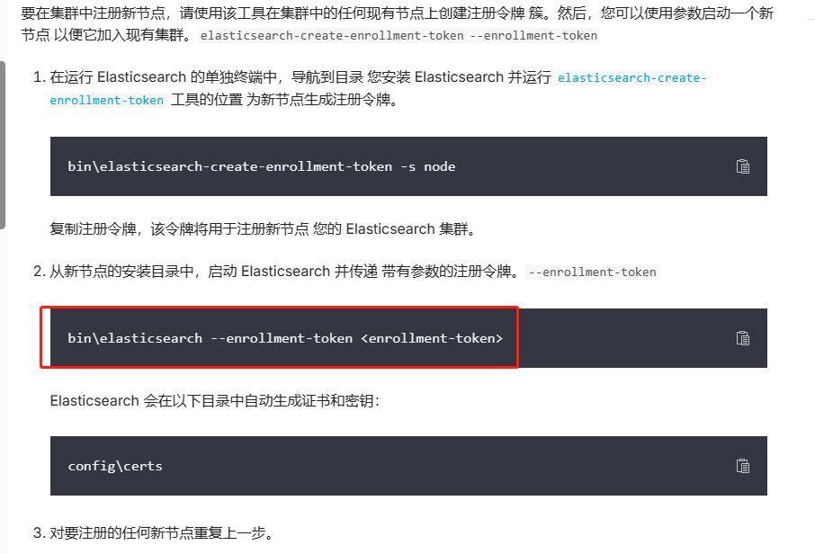Copy the config\certs path snippet

tap(743, 466)
